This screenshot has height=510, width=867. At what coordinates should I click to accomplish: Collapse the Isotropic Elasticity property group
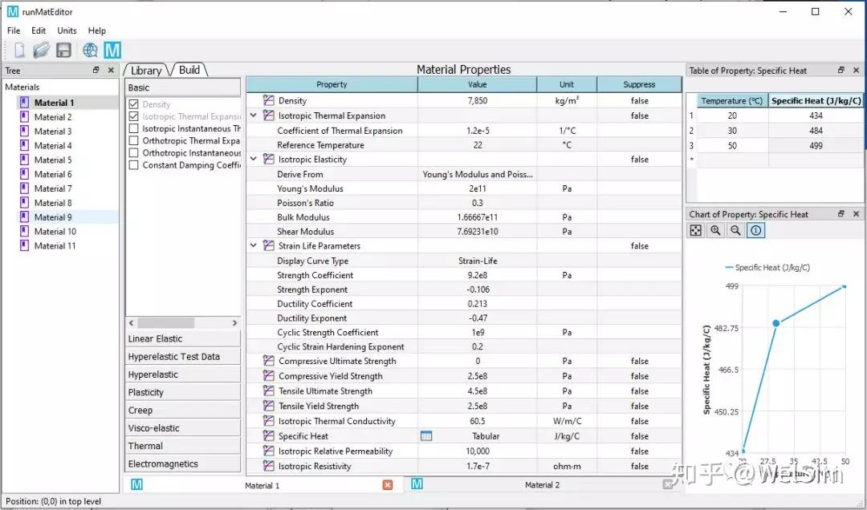pos(253,159)
